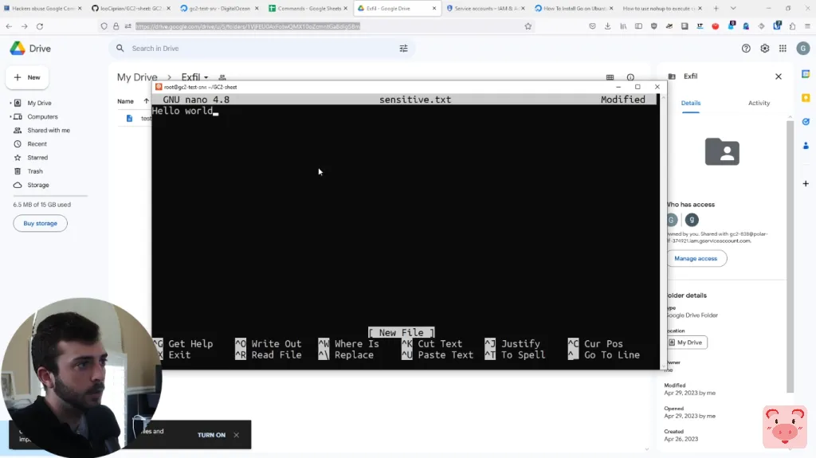Open Google Calendar in the side panel

coord(806,74)
